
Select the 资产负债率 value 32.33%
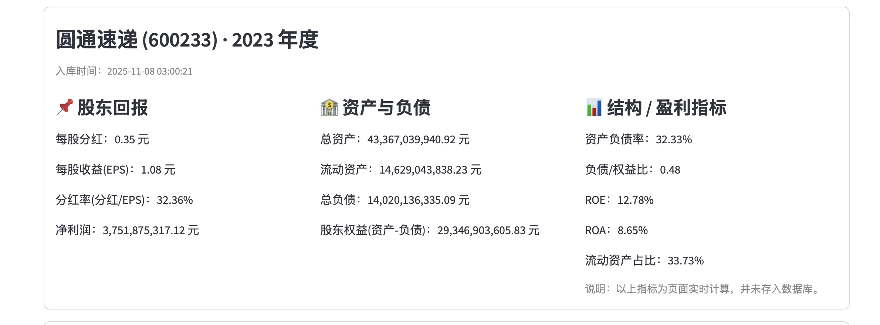click(674, 140)
